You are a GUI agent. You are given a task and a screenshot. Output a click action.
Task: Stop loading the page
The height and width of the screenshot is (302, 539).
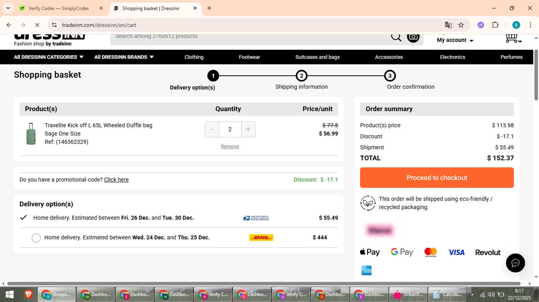(x=37, y=25)
